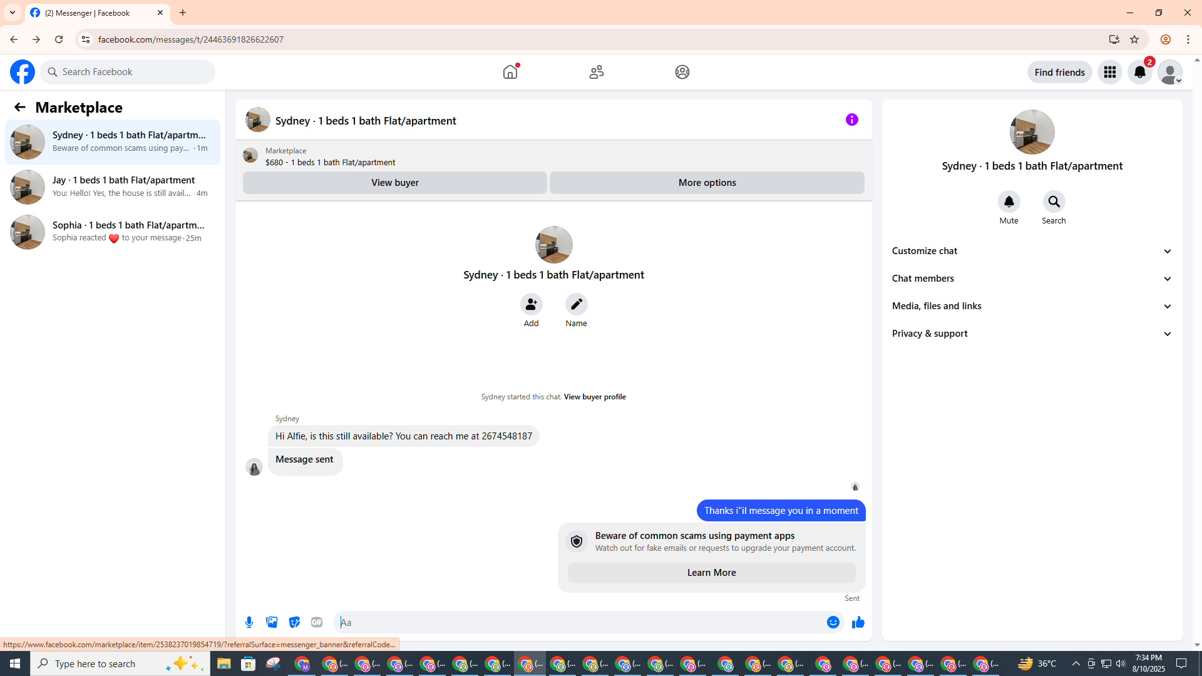Search within the conversation
1202x676 pixels.
coord(1054,202)
